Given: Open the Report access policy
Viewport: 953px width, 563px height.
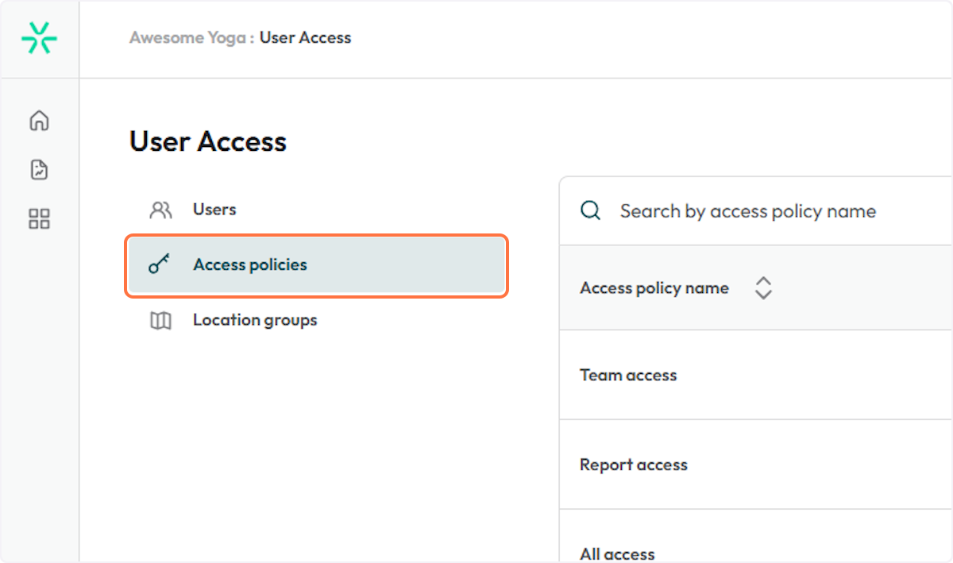Looking at the screenshot, I should (634, 464).
